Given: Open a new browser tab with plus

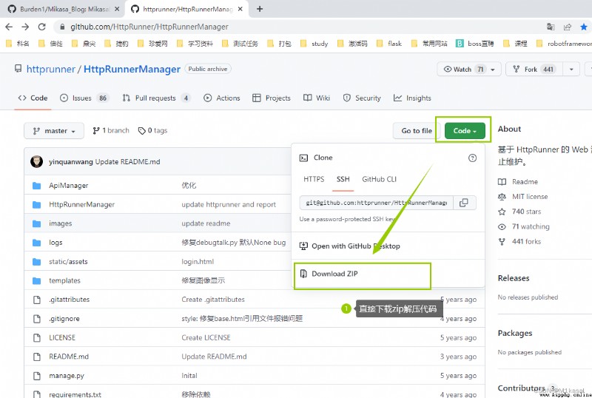Looking at the screenshot, I should click(260, 9).
